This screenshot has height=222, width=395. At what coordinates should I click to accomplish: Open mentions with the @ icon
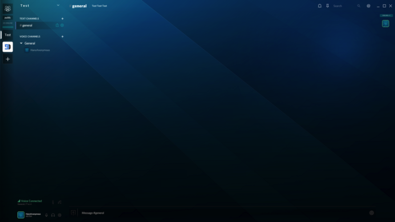(x=368, y=6)
